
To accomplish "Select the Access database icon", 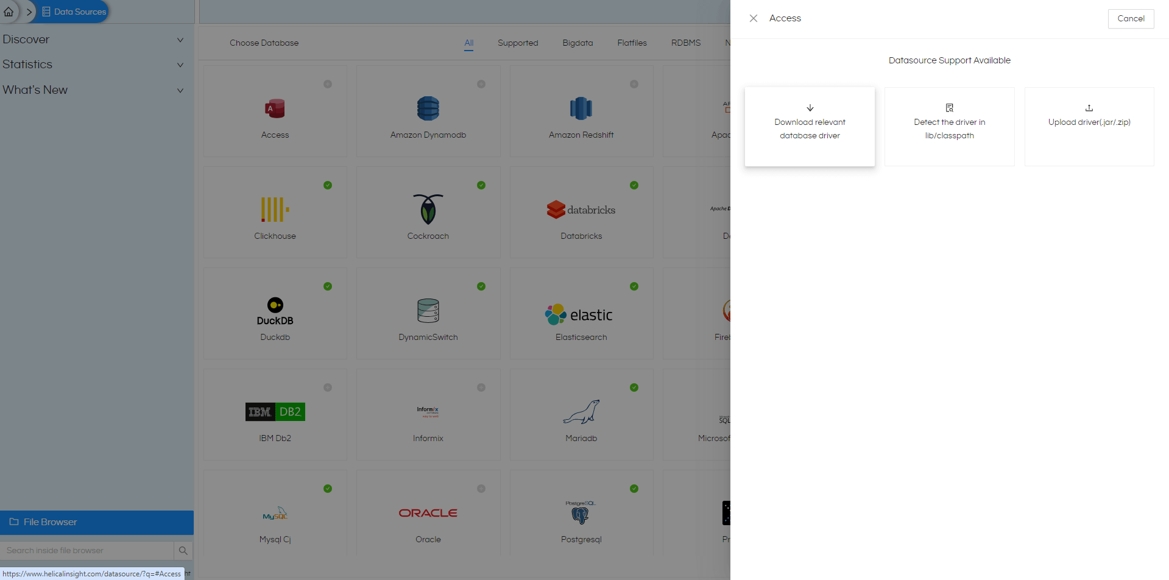I will coord(275,108).
